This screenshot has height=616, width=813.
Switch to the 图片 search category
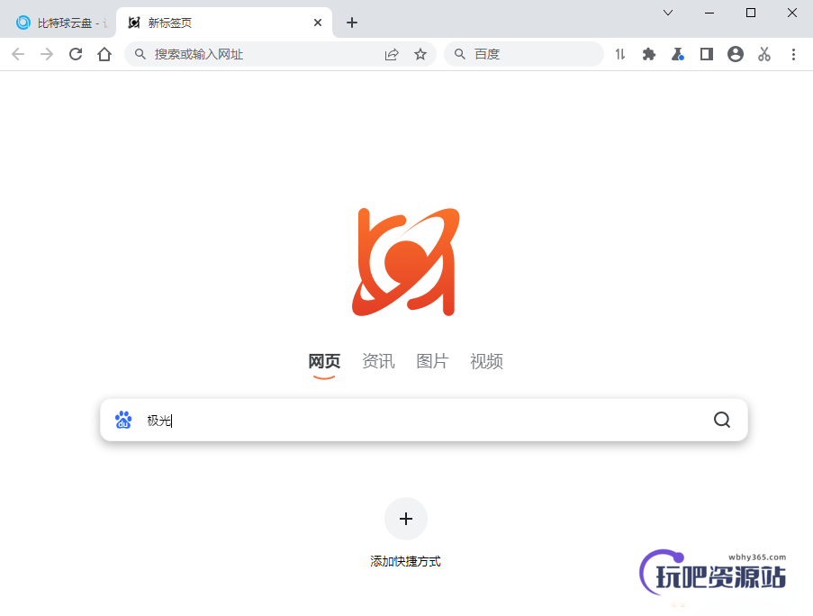click(x=432, y=361)
